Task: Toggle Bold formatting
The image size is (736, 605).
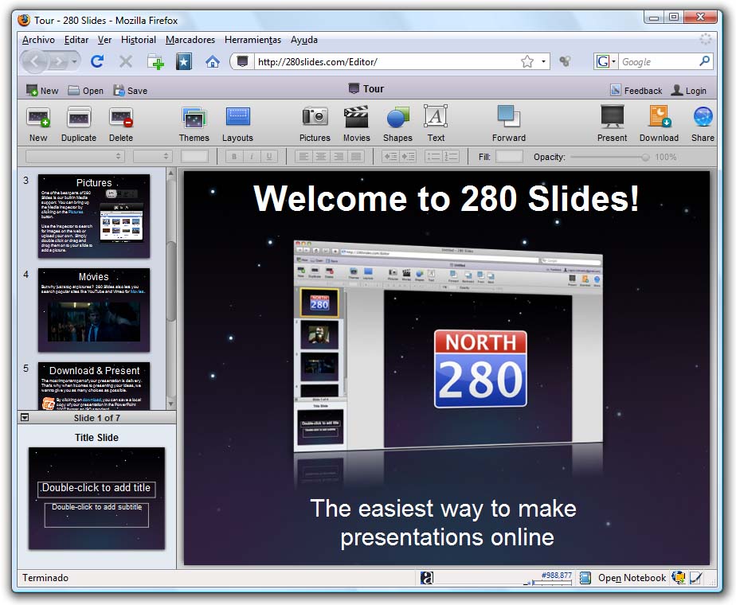Action: 234,157
